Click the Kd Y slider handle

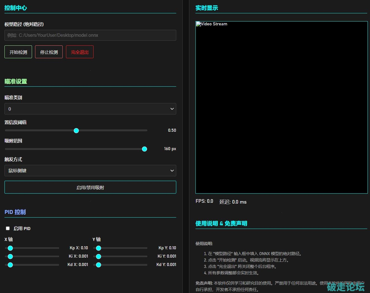(x=99, y=265)
